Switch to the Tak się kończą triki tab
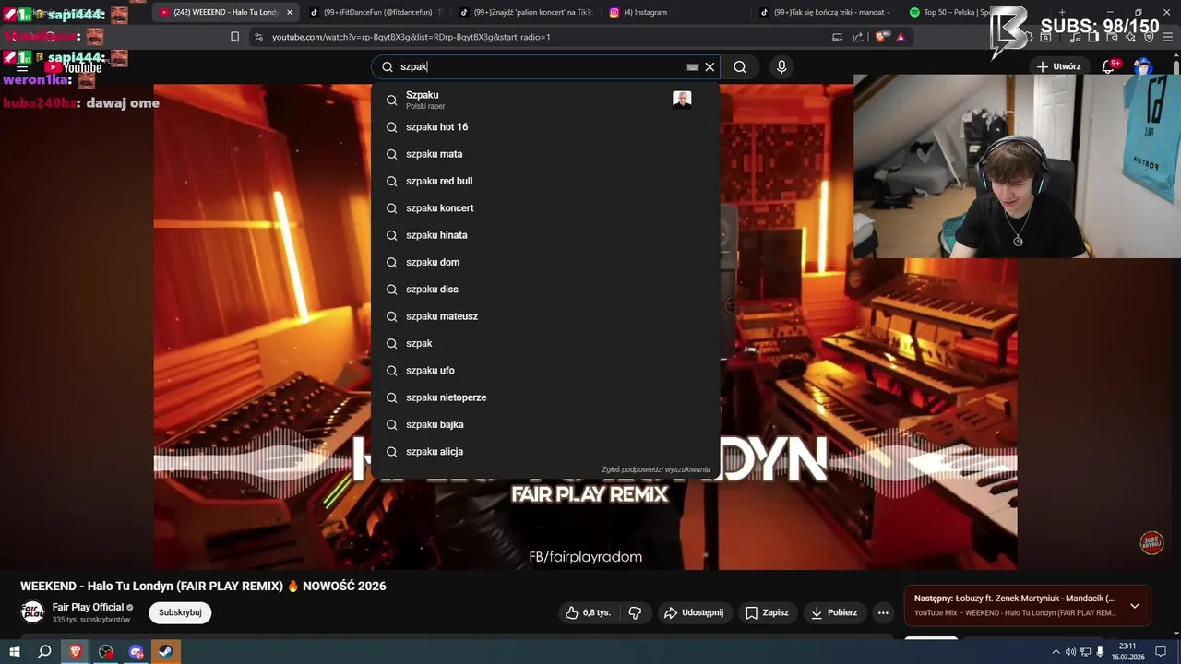 tap(824, 12)
